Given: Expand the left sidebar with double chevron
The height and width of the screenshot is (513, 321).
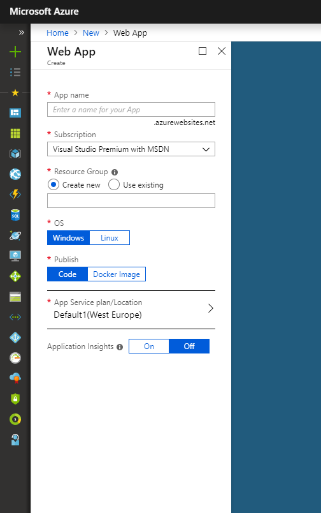Looking at the screenshot, I should pos(22,33).
